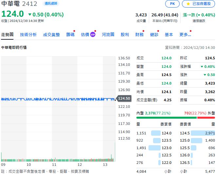Click the 成交金額(億) 4.25 value
217x177 pixels.
[x=168, y=100]
